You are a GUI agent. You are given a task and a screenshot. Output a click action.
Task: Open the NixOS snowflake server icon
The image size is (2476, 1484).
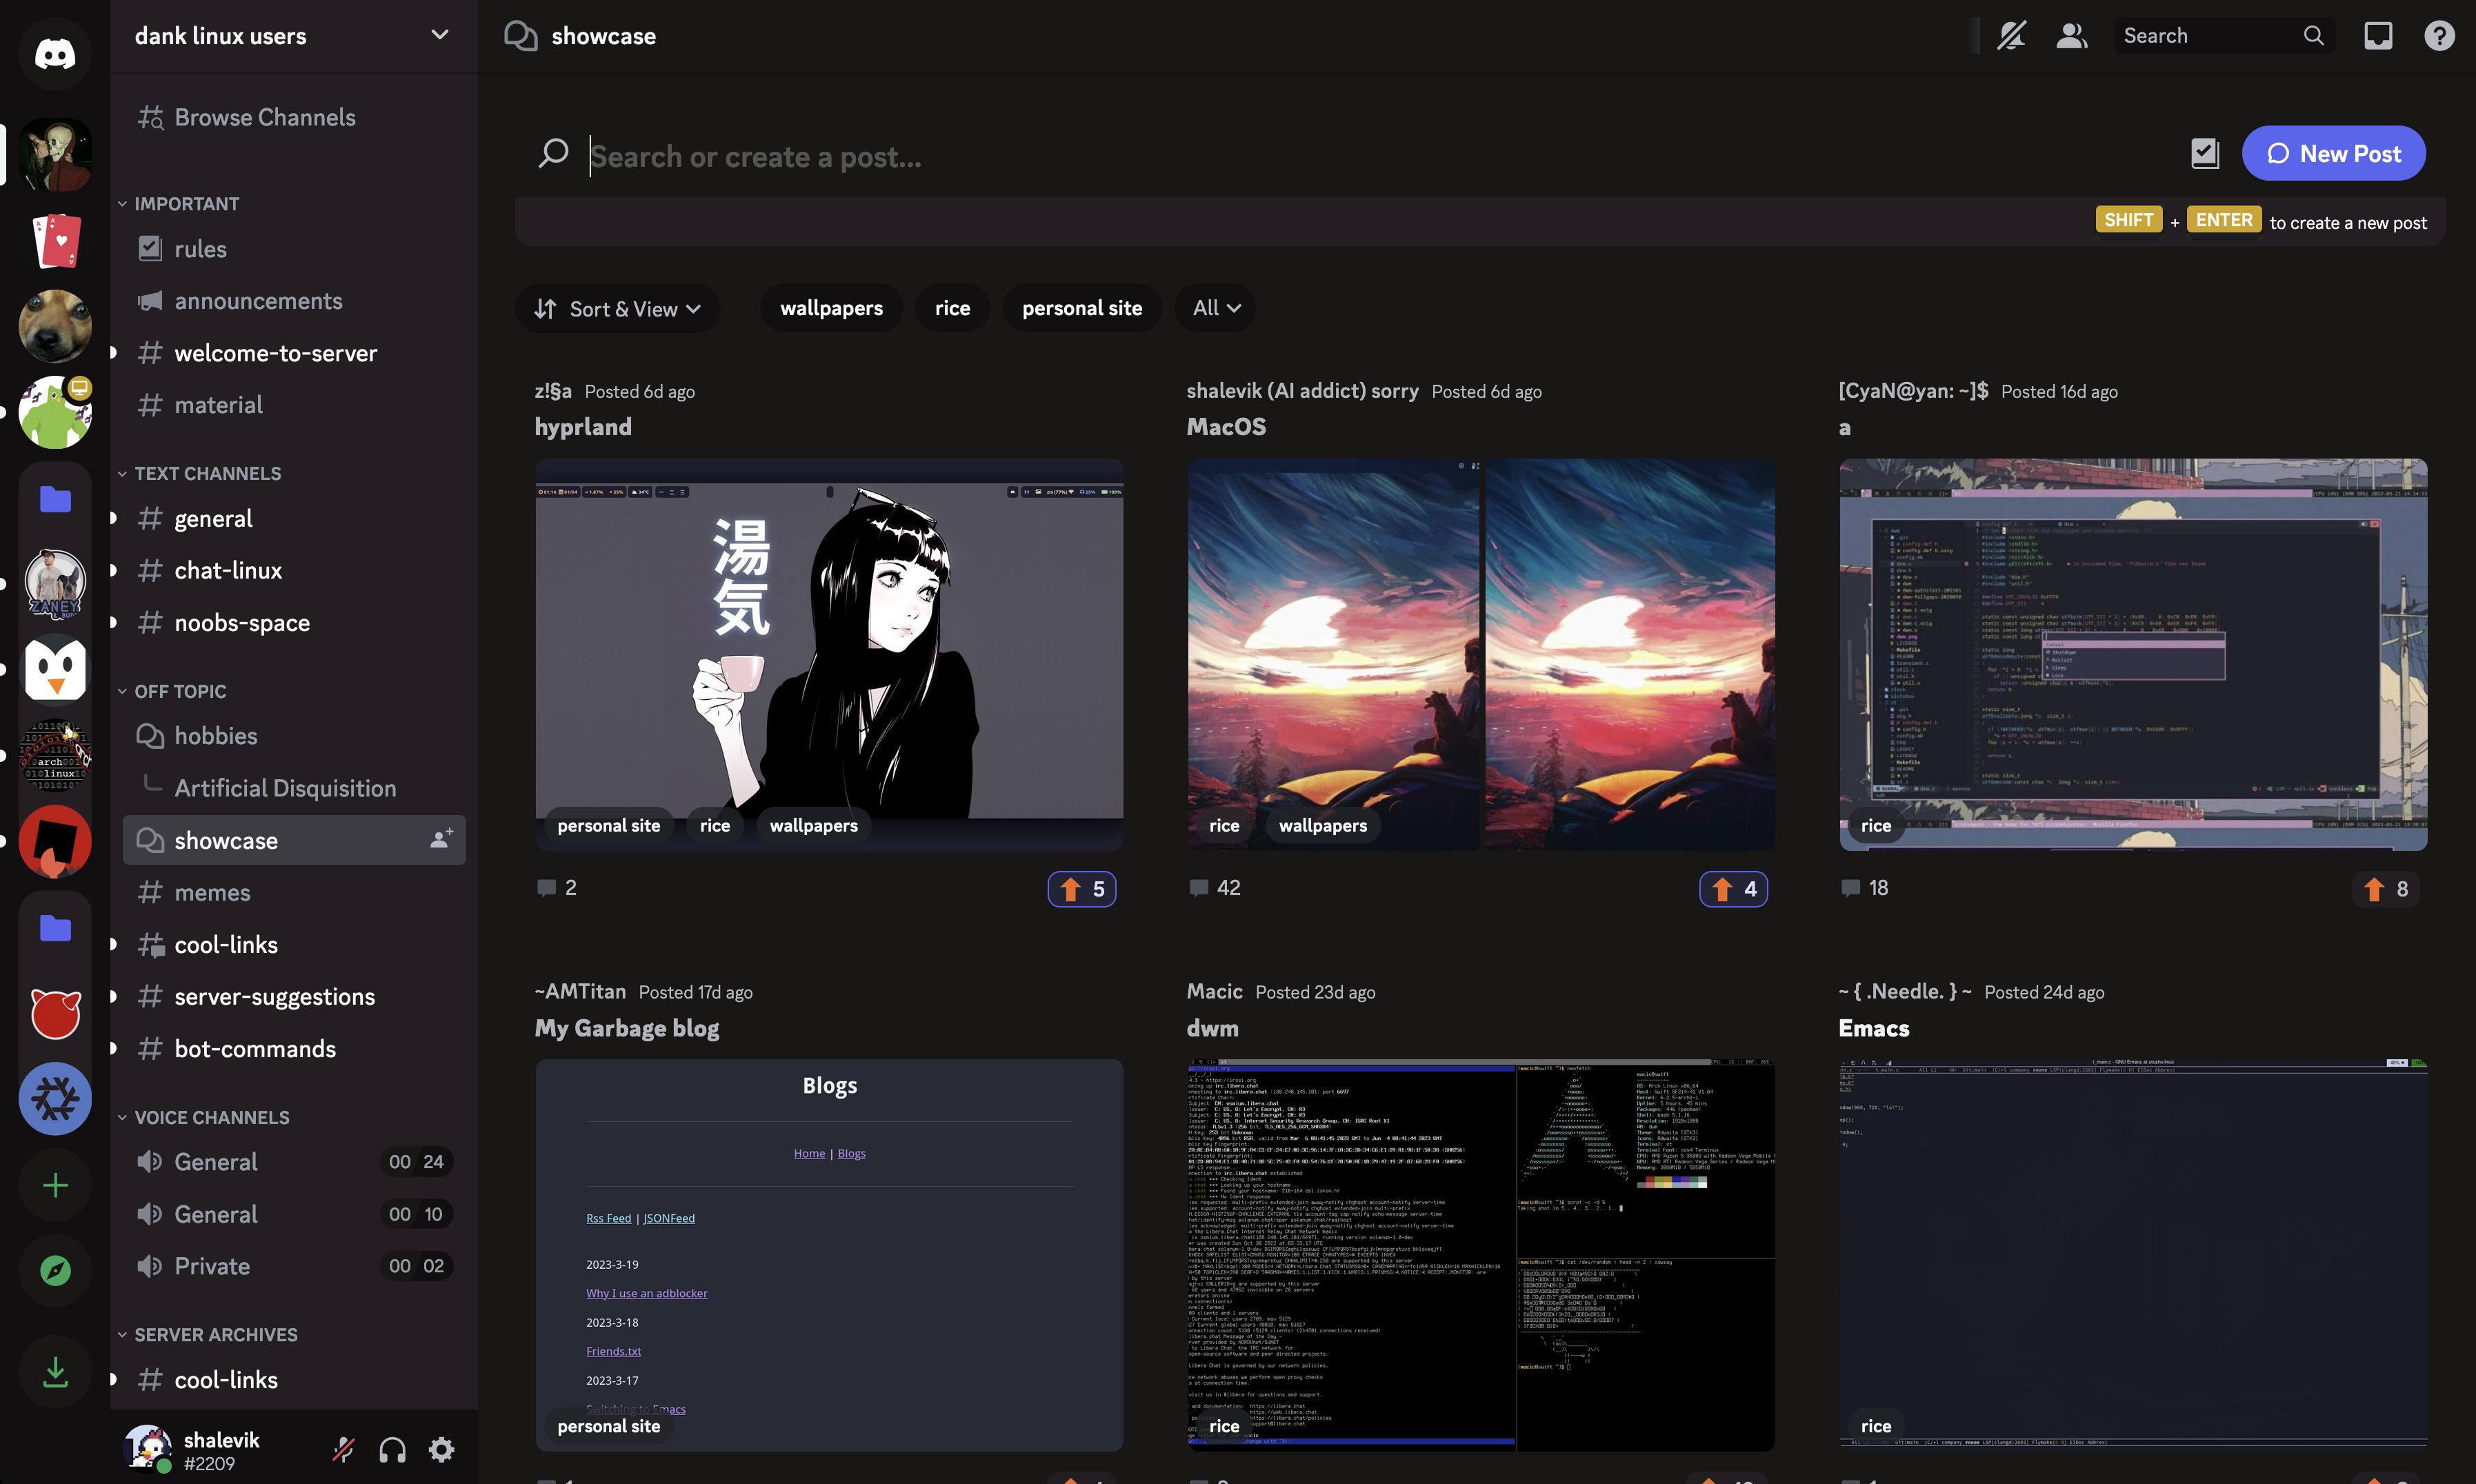tap(55, 1099)
